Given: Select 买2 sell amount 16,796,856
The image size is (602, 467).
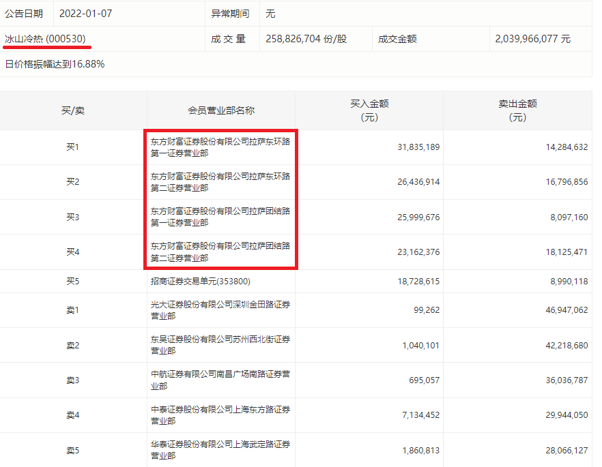Looking at the screenshot, I should 567,182.
